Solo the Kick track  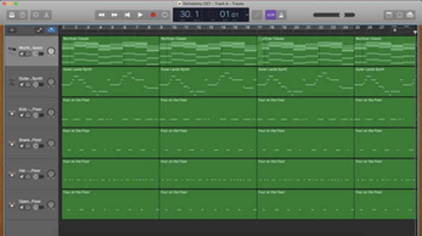point(28,115)
